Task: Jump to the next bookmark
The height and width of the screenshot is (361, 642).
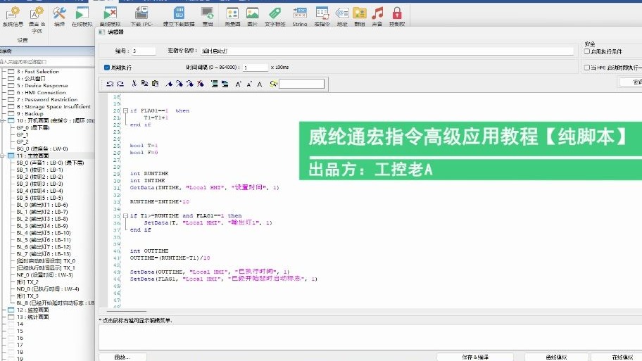Action: tap(180, 84)
